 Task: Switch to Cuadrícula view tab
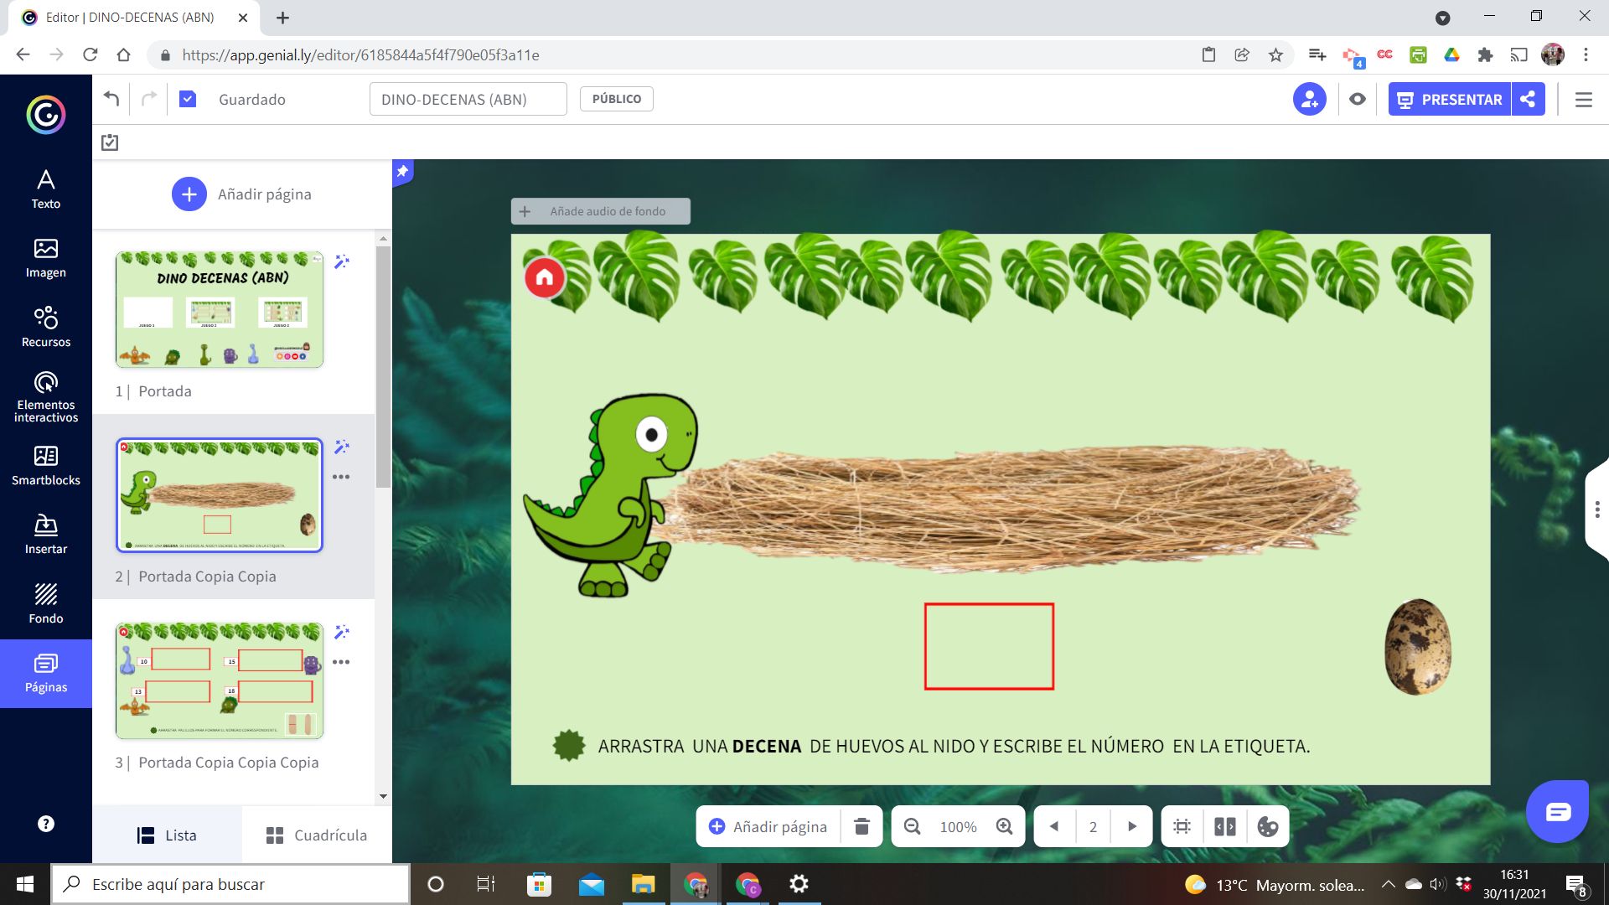(317, 835)
